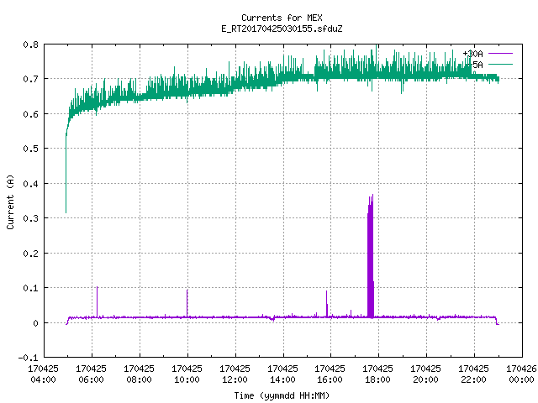The height and width of the screenshot is (403, 538).
Task: Click the 22:00 x-axis time label
Action: tap(474, 379)
